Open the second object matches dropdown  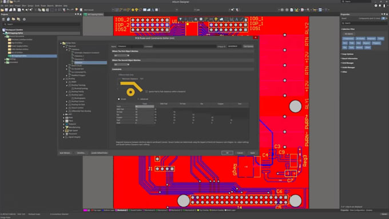(x=121, y=65)
